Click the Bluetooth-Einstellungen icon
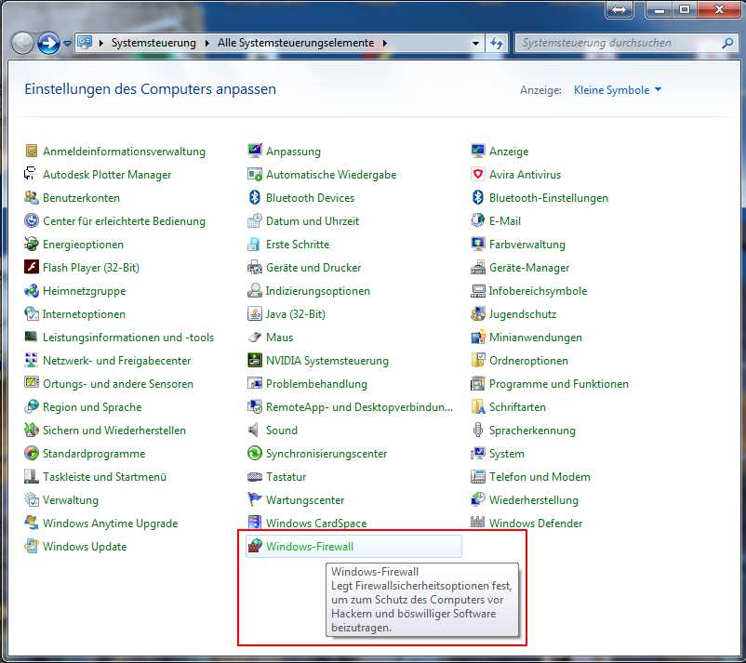746x663 pixels. [478, 197]
